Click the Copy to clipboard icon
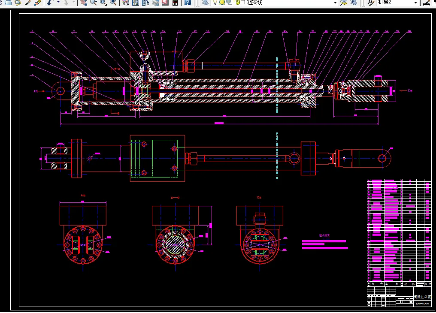The image size is (436, 313). point(9,3)
